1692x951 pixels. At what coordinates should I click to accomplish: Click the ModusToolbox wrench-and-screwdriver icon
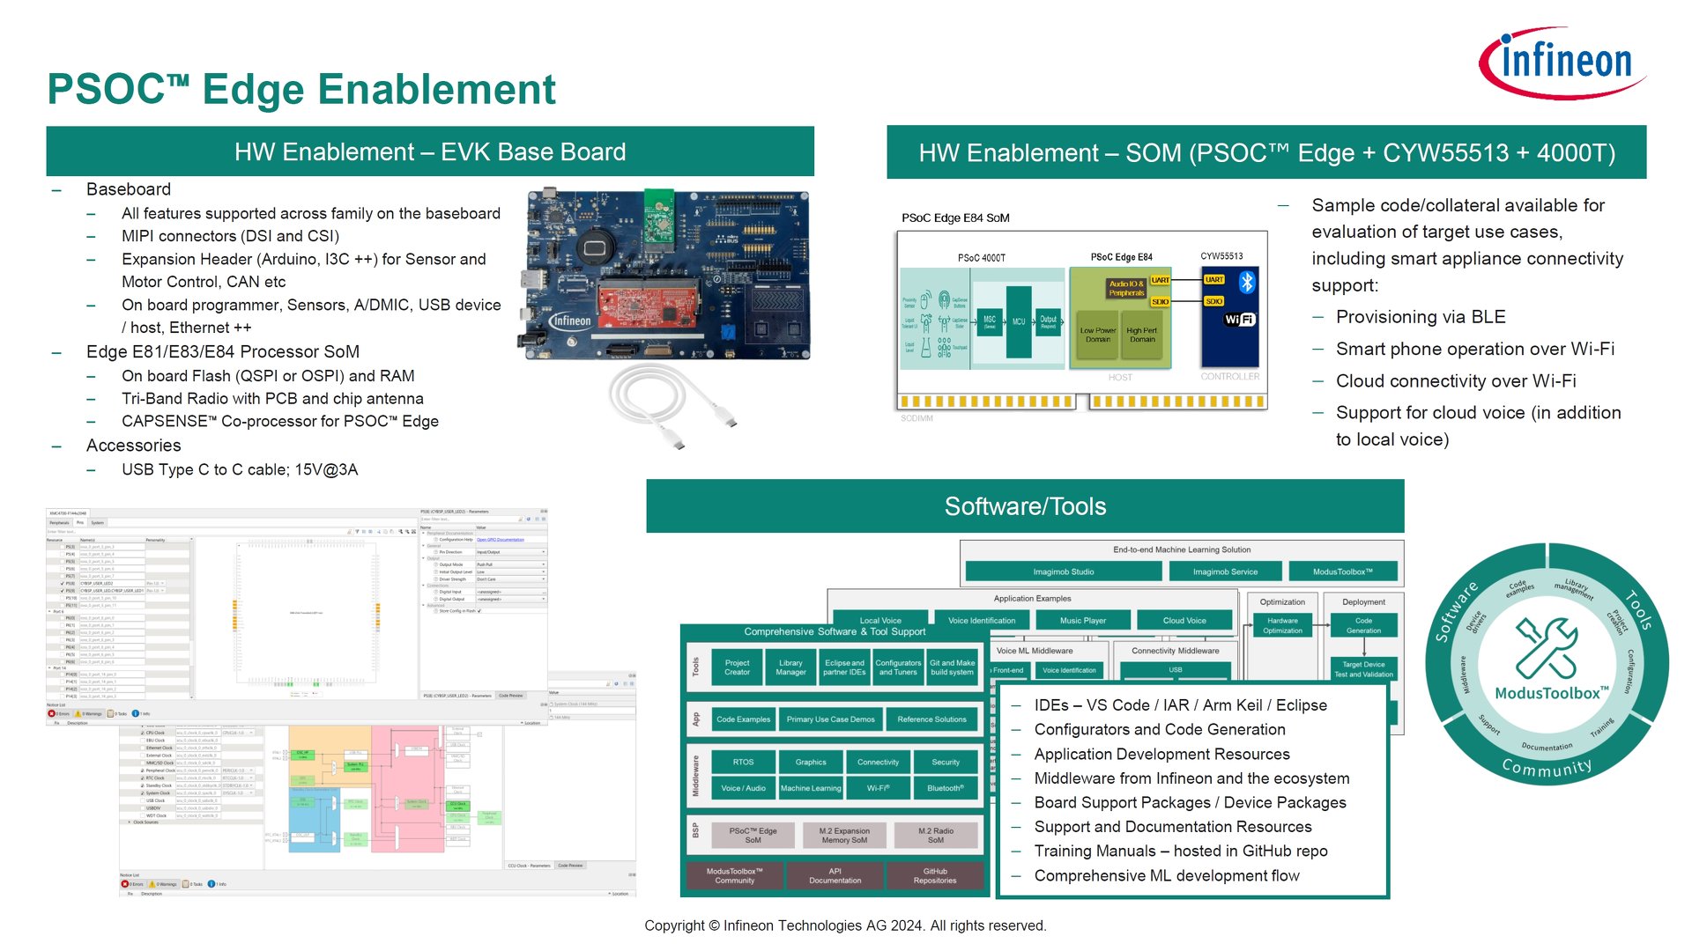[1546, 647]
